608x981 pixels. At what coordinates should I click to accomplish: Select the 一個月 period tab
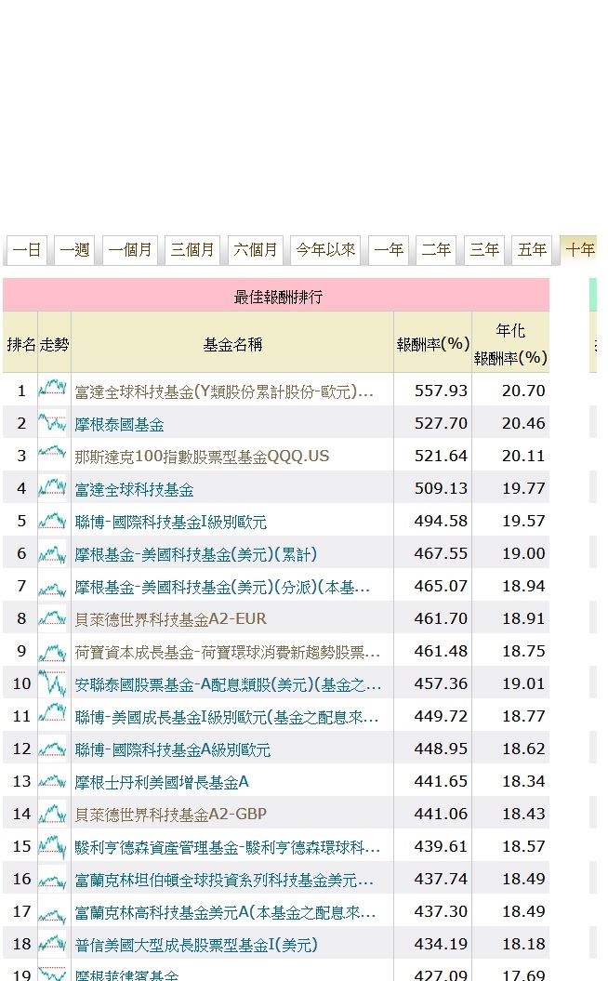pos(130,250)
